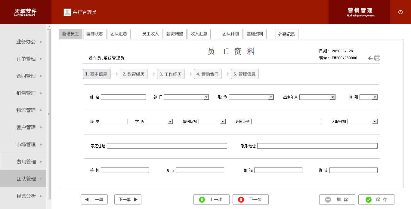This screenshot has width=411, height=209.
Task: Expand 销售管理 sidebar menu
Action: [x=23, y=93]
